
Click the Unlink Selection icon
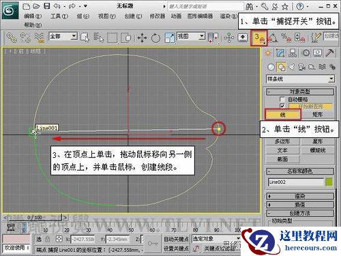[25, 38]
